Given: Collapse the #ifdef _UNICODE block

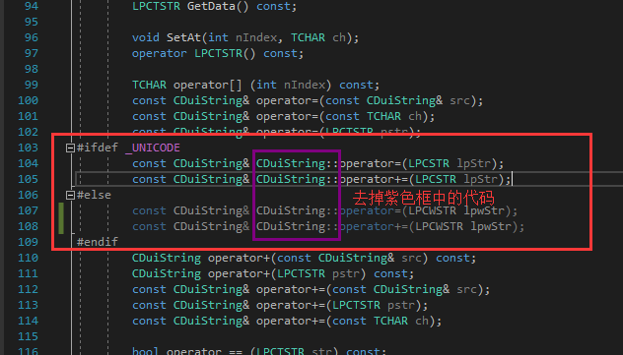Looking at the screenshot, I should (x=70, y=148).
